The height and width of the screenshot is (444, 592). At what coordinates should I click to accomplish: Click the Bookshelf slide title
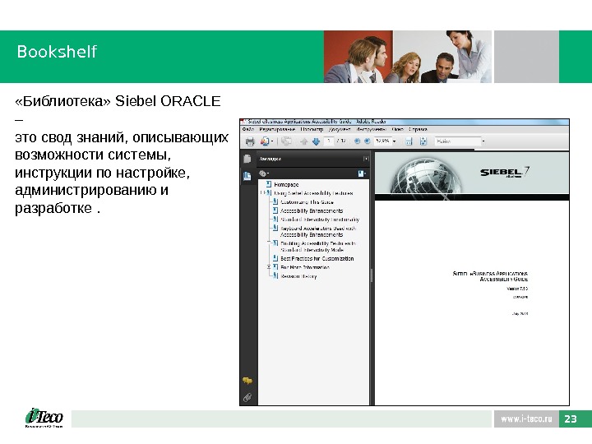pyautogui.click(x=57, y=52)
